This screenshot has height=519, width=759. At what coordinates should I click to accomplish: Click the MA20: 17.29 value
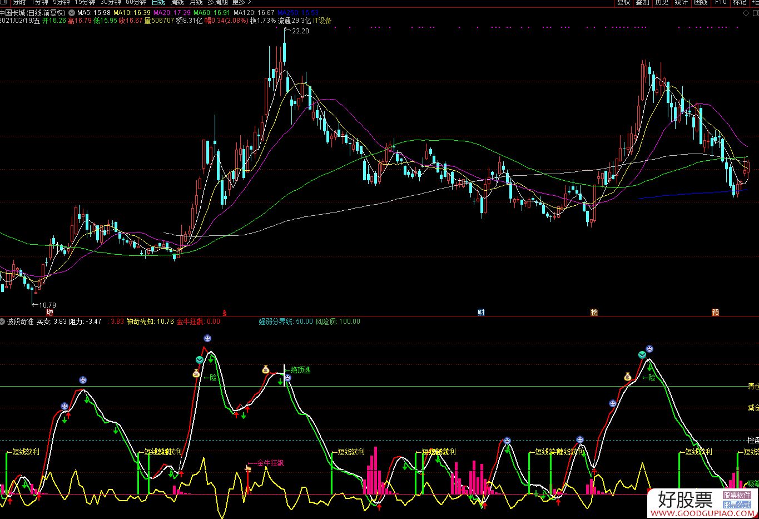(172, 12)
